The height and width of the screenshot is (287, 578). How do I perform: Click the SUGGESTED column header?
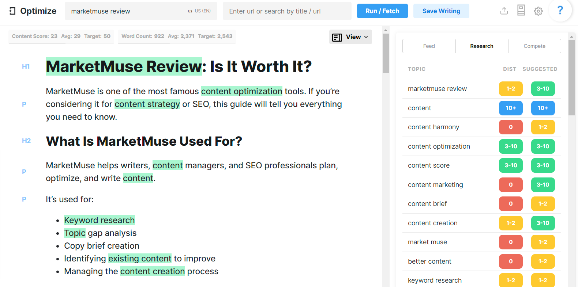(x=540, y=69)
